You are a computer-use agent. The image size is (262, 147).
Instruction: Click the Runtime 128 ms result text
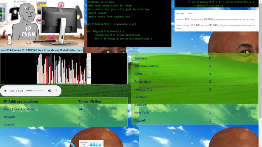pos(216,19)
